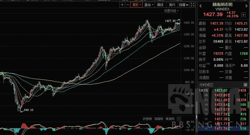The width and height of the screenshot is (250, 135).
Task: Click 加指标 to add an indicator
Action: pyautogui.click(x=159, y=119)
